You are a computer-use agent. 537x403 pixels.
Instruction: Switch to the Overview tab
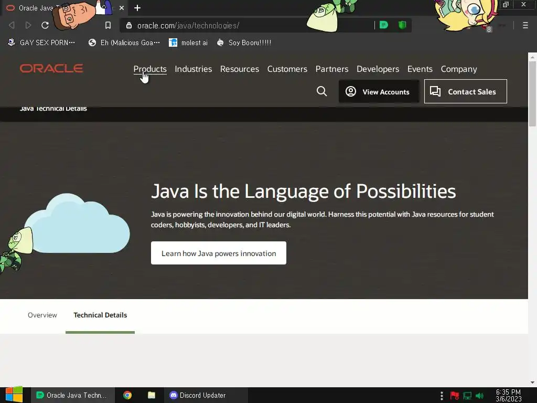42,315
